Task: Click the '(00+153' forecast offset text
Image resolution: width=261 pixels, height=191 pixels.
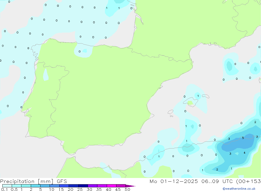Action: (x=248, y=181)
